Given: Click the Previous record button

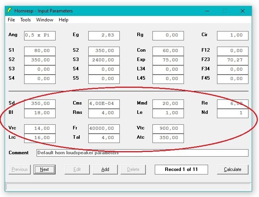Looking at the screenshot, I should (20, 169).
